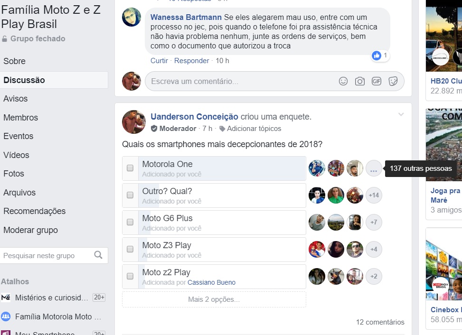Tick the Moto G6 Plus checkbox
Image resolution: width=462 pixels, height=335 pixels.
(x=130, y=222)
